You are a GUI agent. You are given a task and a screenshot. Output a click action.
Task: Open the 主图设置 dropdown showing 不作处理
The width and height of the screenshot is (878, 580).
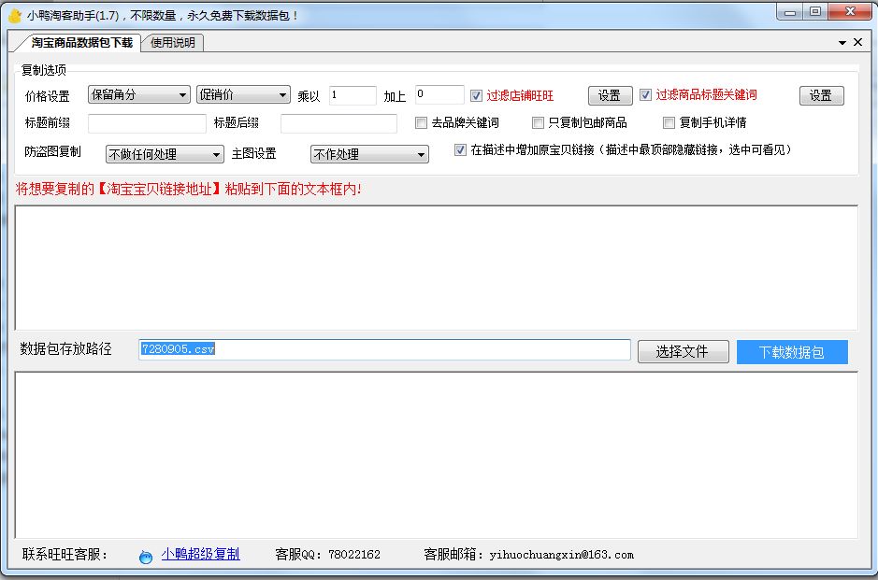pos(368,154)
